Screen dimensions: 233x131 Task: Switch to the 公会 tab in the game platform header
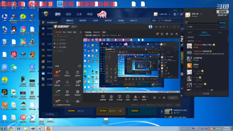(x=79, y=14)
